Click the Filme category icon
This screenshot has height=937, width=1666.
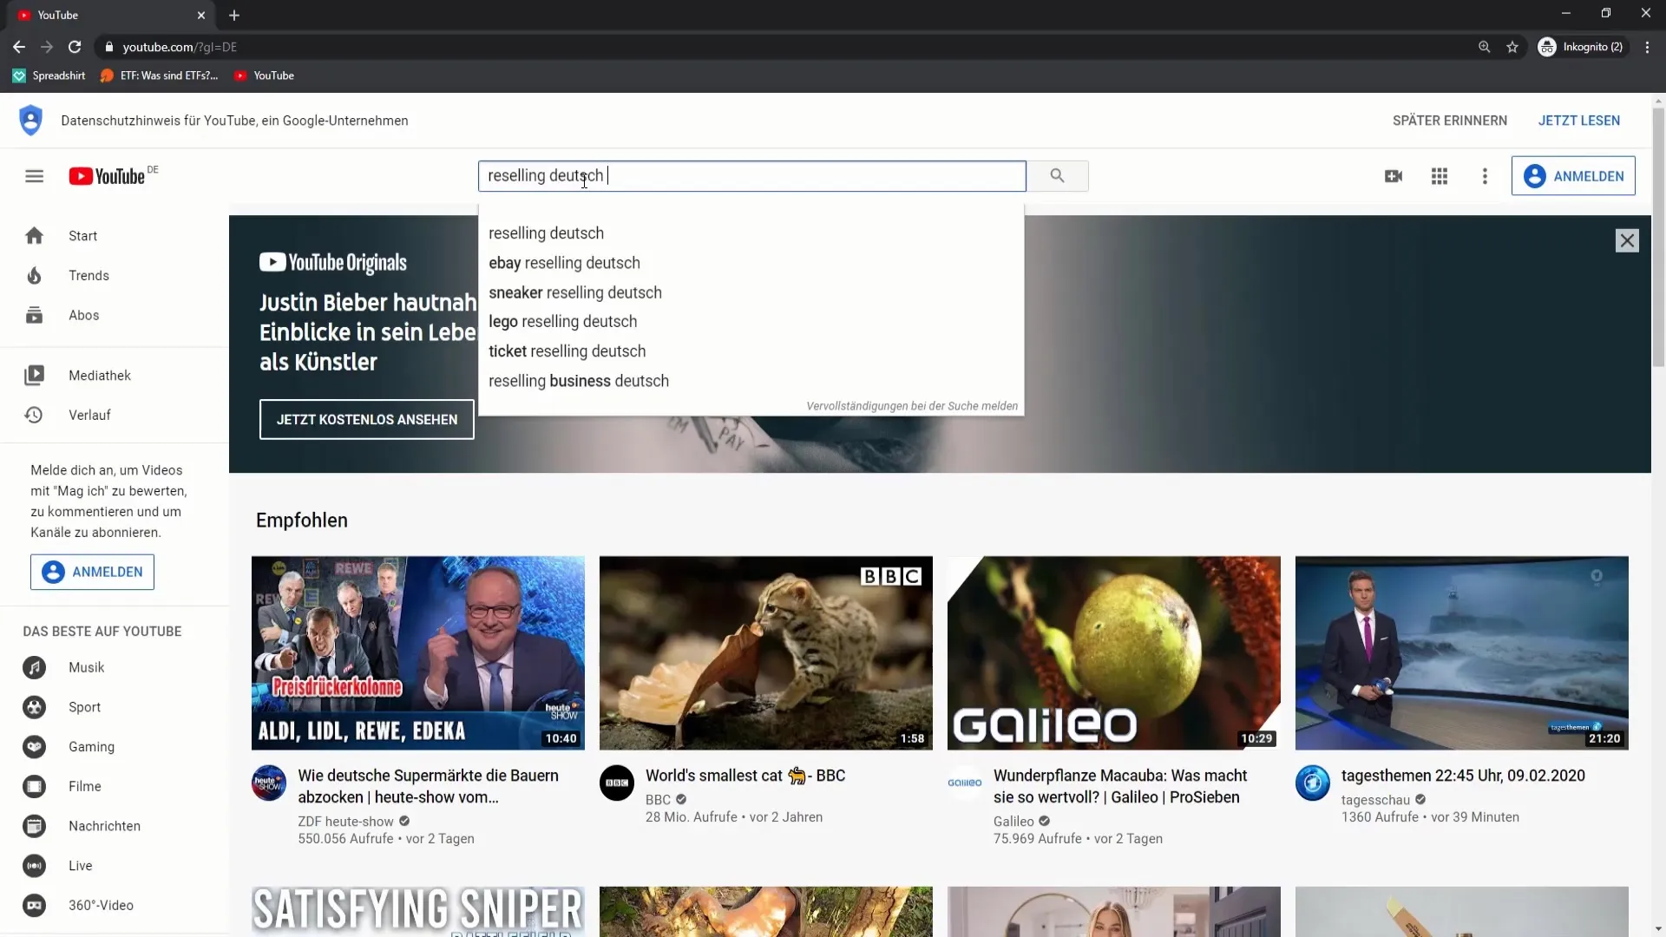34,787
